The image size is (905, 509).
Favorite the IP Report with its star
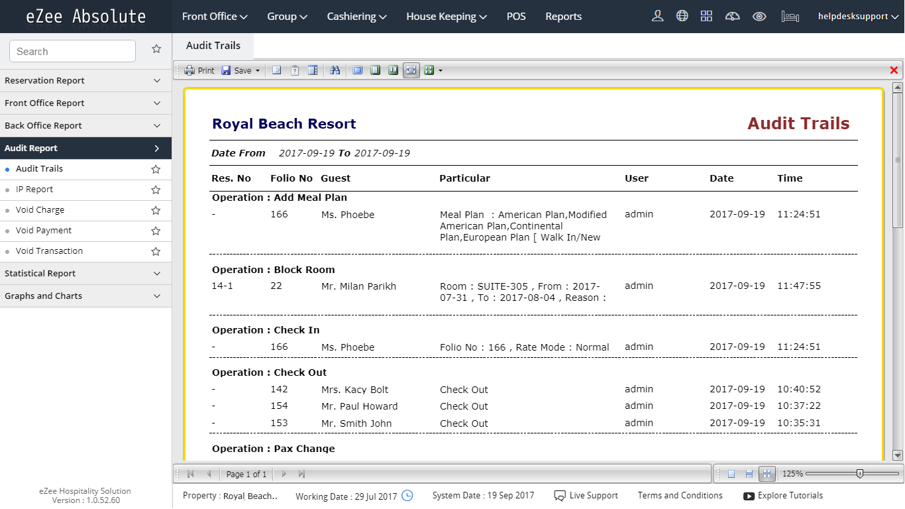(156, 190)
